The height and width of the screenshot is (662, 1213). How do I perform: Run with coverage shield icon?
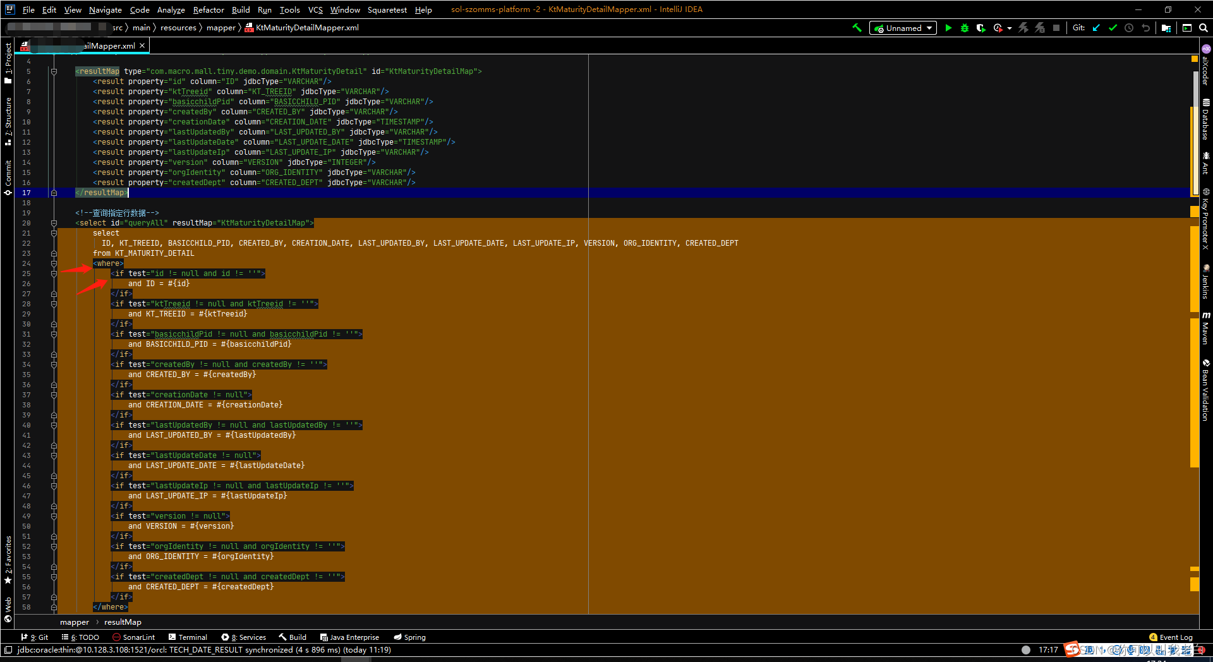click(x=981, y=28)
